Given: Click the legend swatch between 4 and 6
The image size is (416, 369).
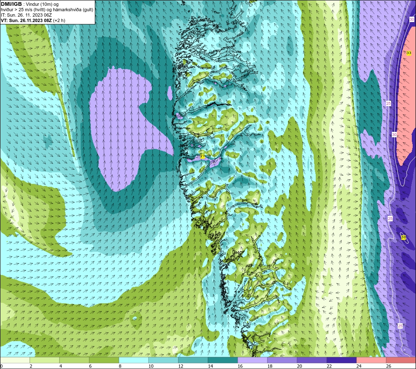Looking at the screenshot, I should [74, 360].
